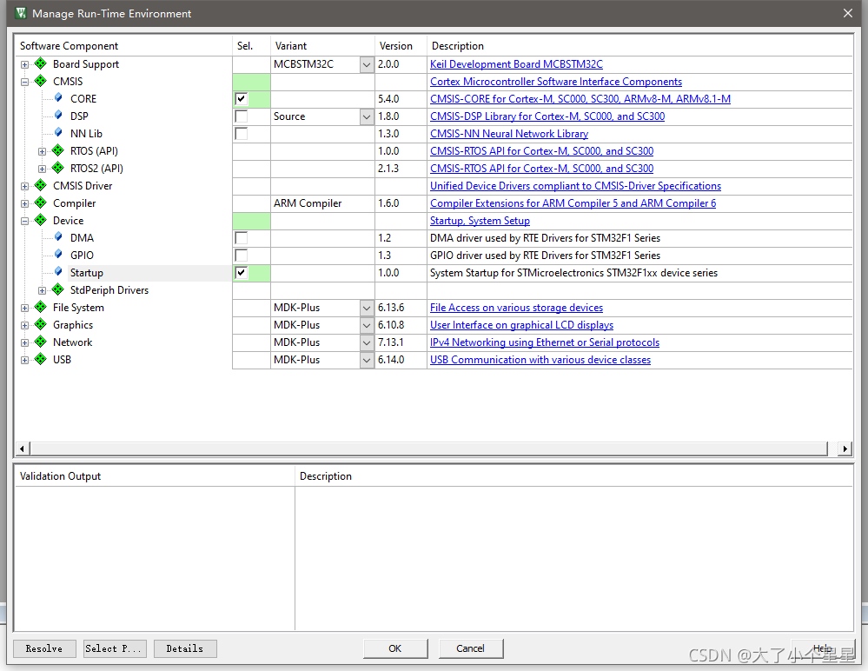
Task: Enable the NN Lib checkbox
Action: (242, 134)
